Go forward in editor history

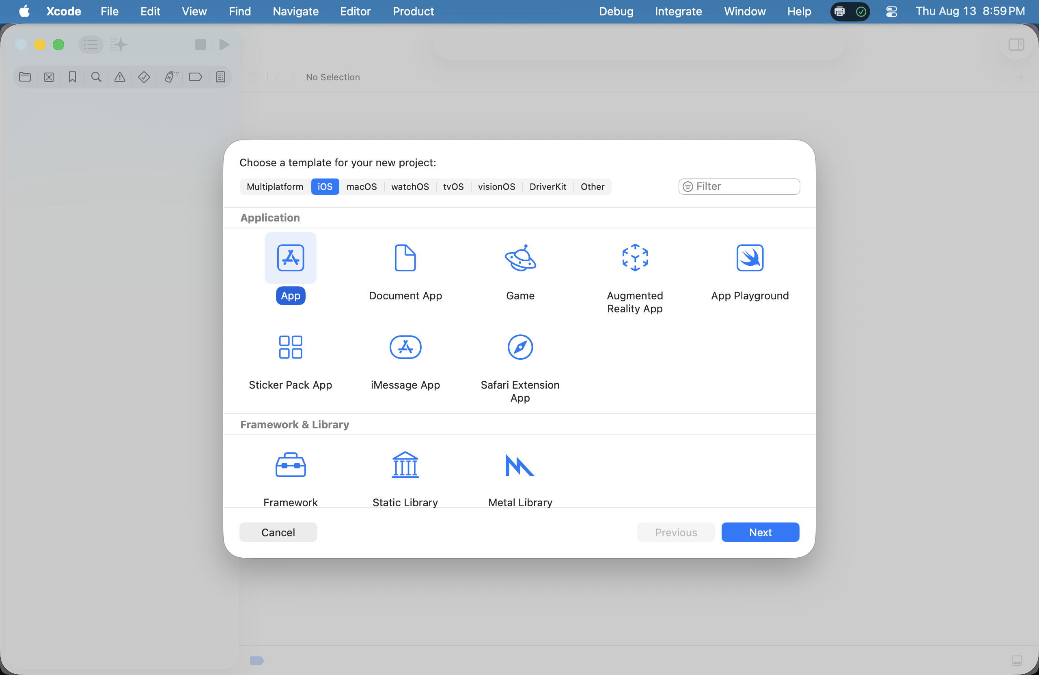(x=293, y=77)
